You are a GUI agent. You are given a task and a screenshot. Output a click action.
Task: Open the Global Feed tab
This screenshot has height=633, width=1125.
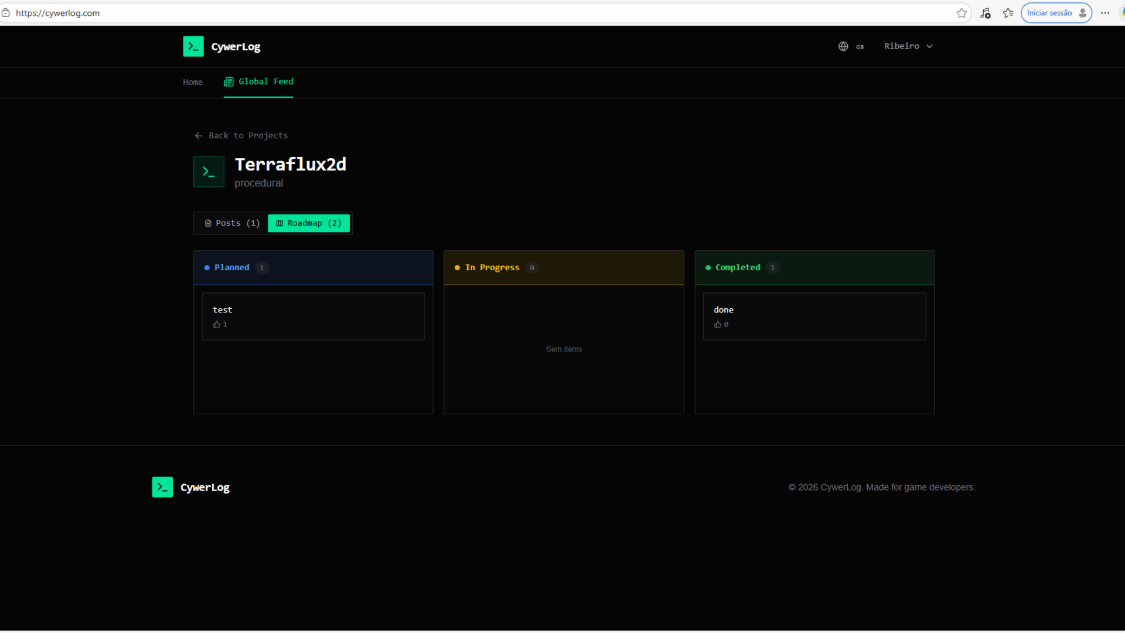point(258,81)
